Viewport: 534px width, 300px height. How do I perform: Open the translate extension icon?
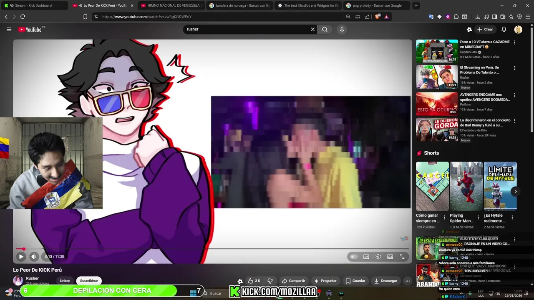click(431, 17)
